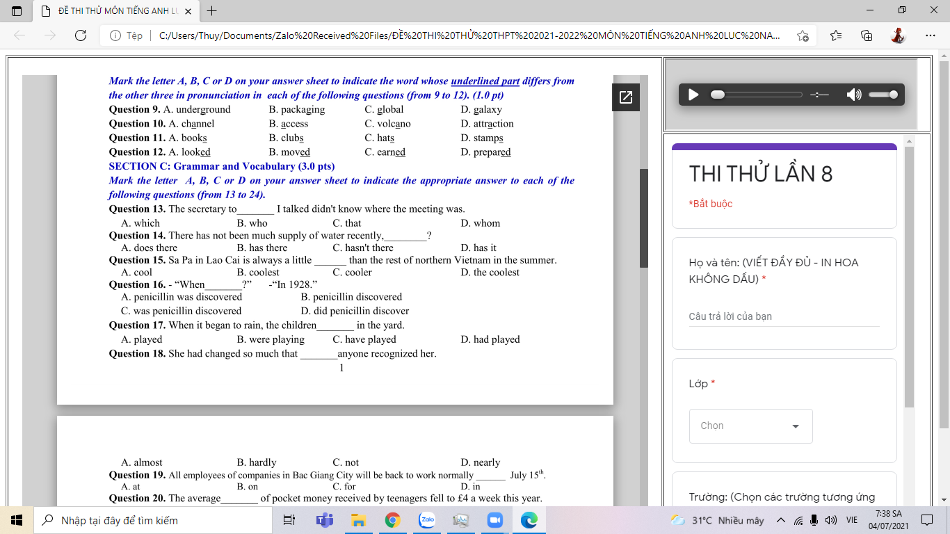Click the 'Câu trả lời của bạn' name field
950x534 pixels.
point(784,316)
